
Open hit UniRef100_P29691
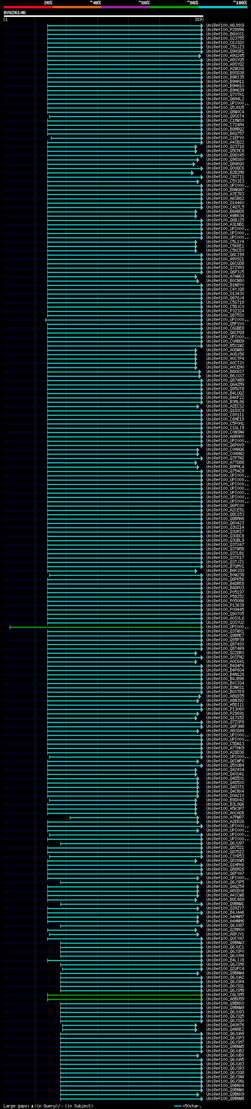[225, 713]
